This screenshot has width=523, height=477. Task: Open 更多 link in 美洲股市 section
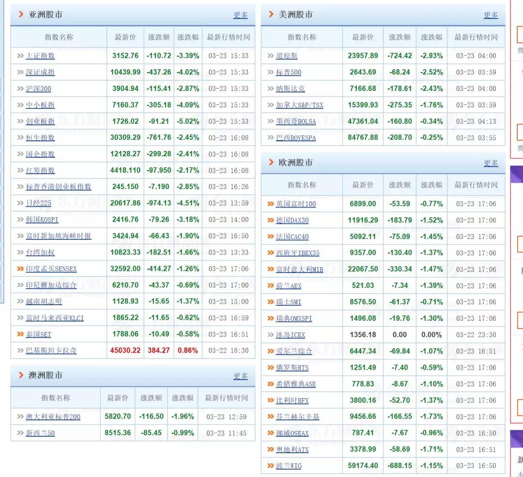pyautogui.click(x=491, y=15)
